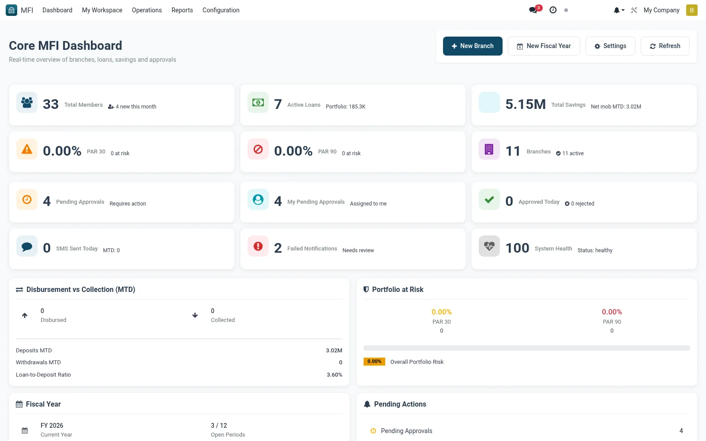Image resolution: width=706 pixels, height=441 pixels.
Task: Click the 100 System Health value
Action: 517,248
